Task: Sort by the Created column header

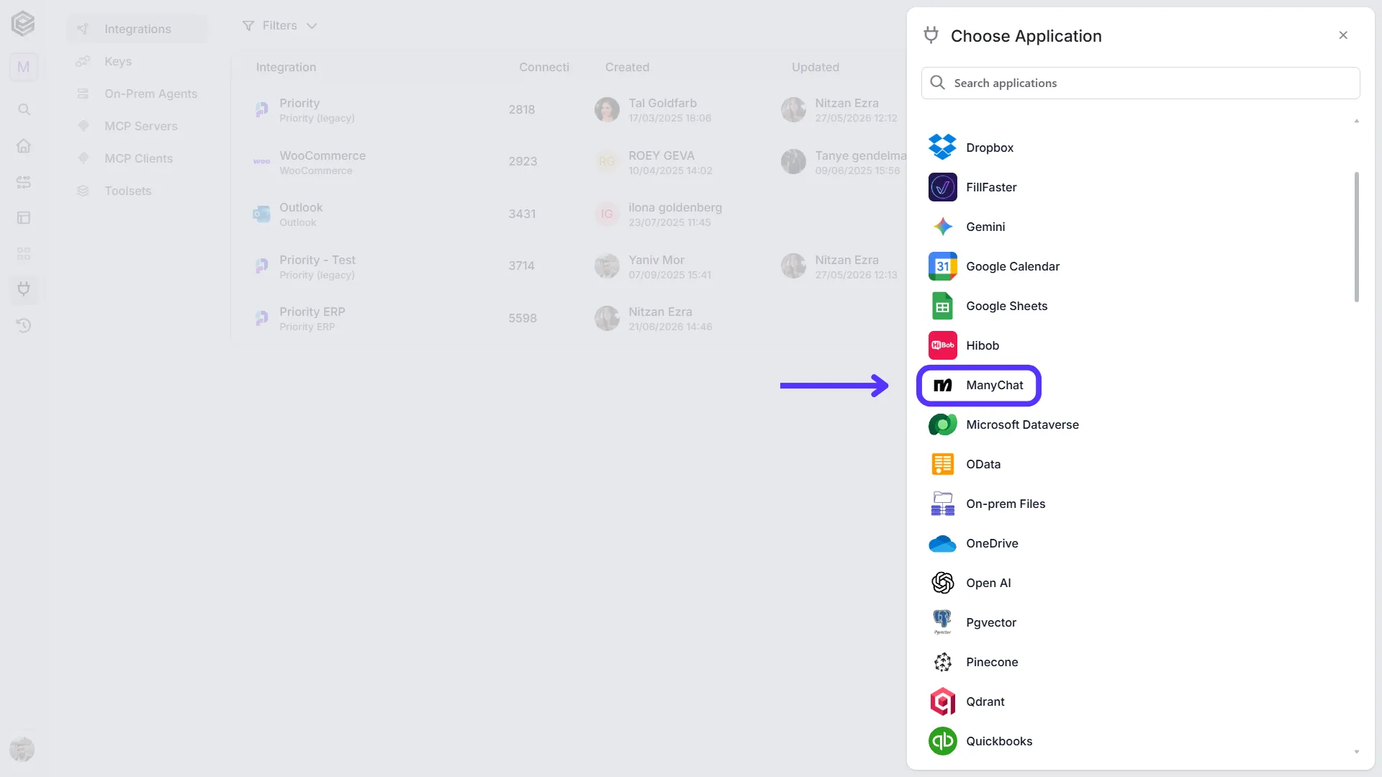Action: pos(627,67)
